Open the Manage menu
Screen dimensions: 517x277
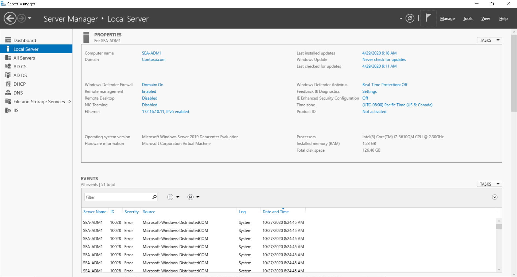447,19
